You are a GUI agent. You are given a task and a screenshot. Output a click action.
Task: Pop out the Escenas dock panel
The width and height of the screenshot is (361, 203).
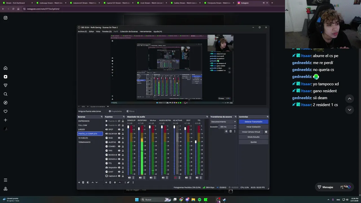pyautogui.click(x=102, y=117)
